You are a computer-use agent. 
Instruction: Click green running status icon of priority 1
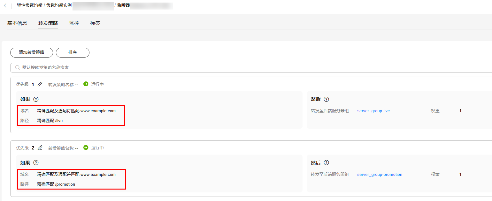coord(86,84)
